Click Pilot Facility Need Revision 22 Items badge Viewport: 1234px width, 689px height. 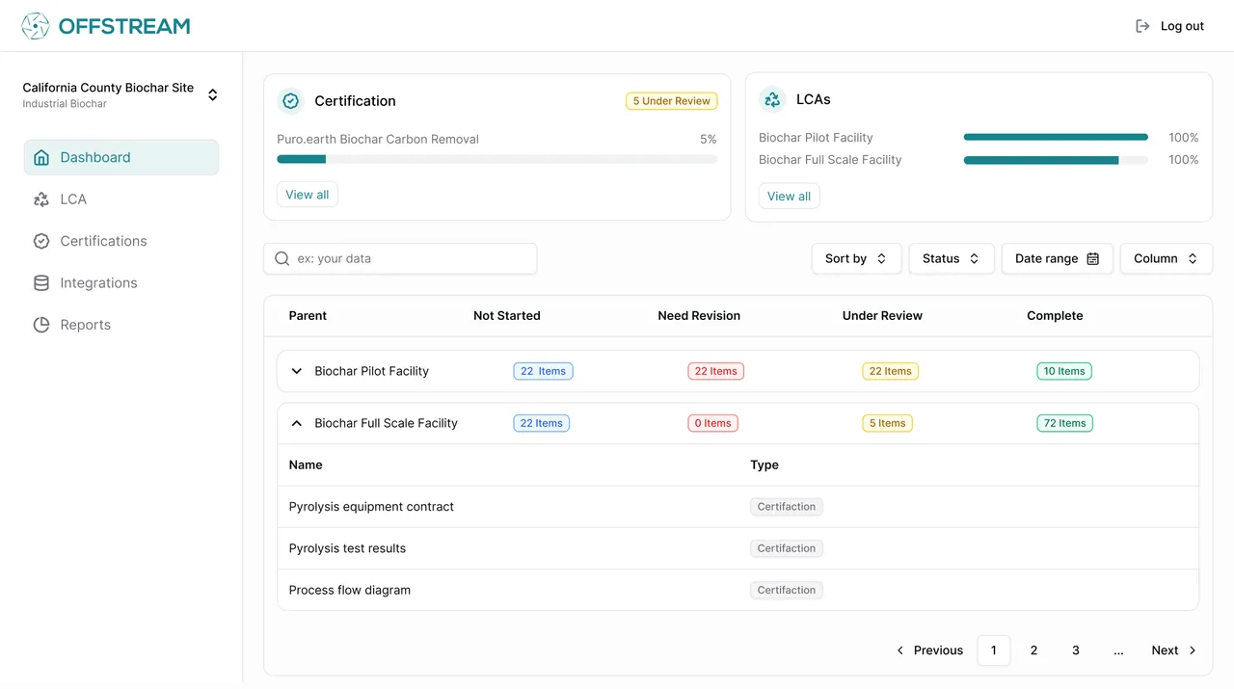(x=715, y=371)
